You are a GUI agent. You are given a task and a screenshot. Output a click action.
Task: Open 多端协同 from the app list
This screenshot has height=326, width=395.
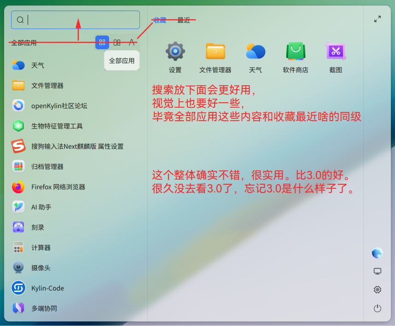click(76, 308)
